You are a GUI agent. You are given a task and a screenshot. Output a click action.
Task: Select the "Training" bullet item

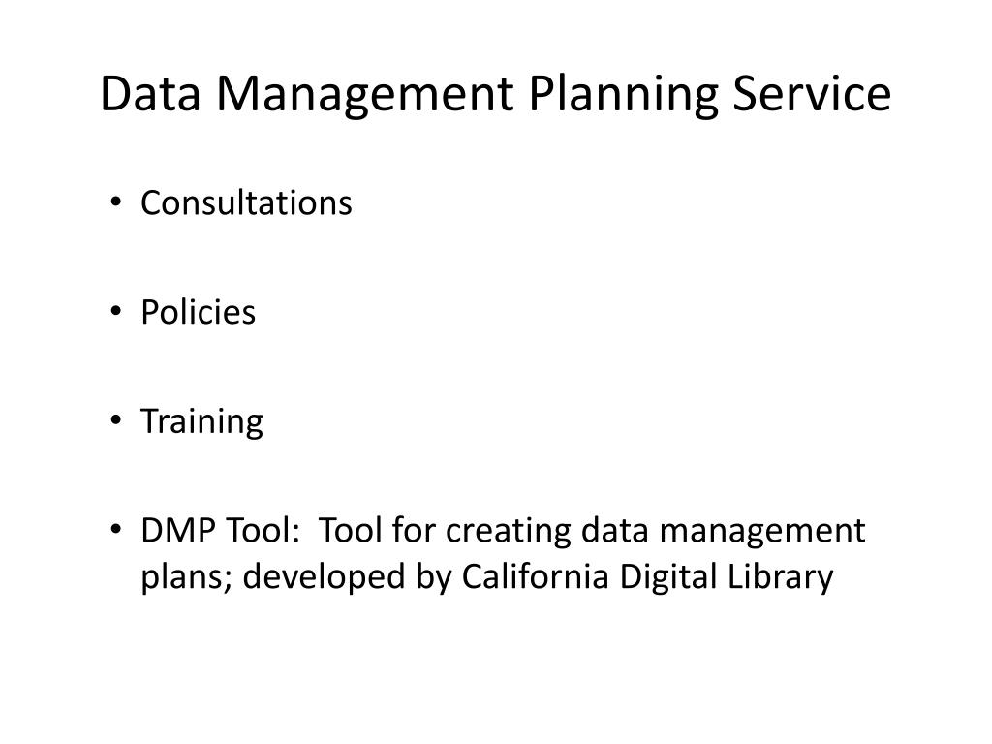[201, 422]
